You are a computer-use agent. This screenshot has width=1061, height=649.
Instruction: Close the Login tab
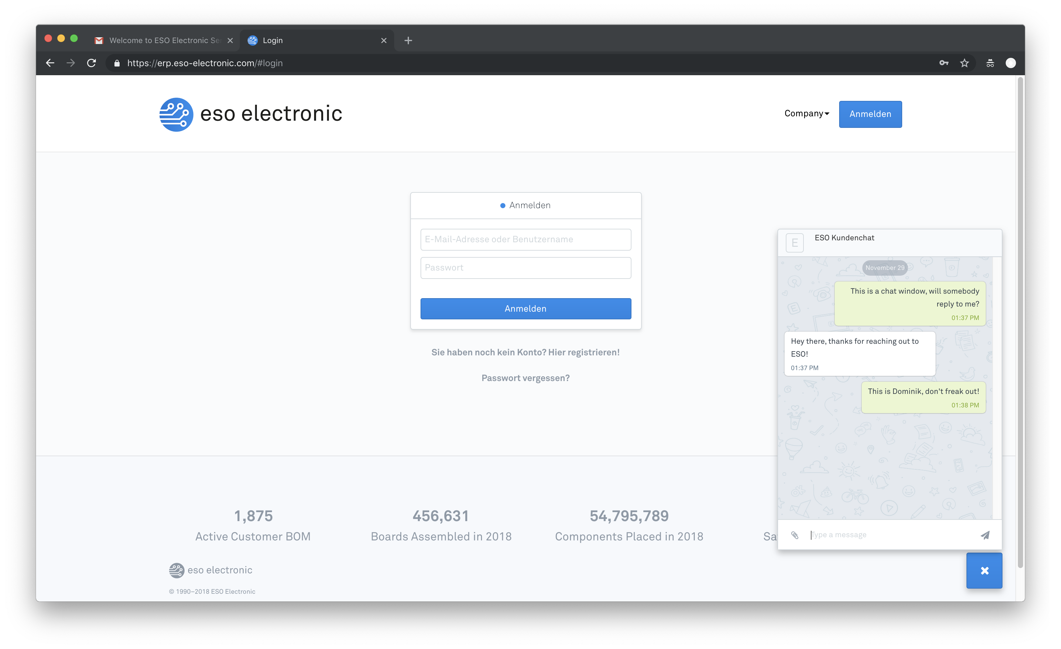(x=384, y=40)
